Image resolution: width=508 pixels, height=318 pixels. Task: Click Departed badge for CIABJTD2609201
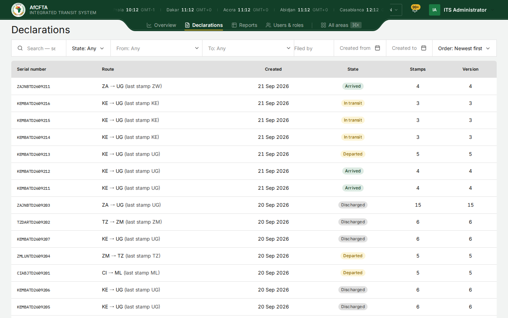(353, 273)
